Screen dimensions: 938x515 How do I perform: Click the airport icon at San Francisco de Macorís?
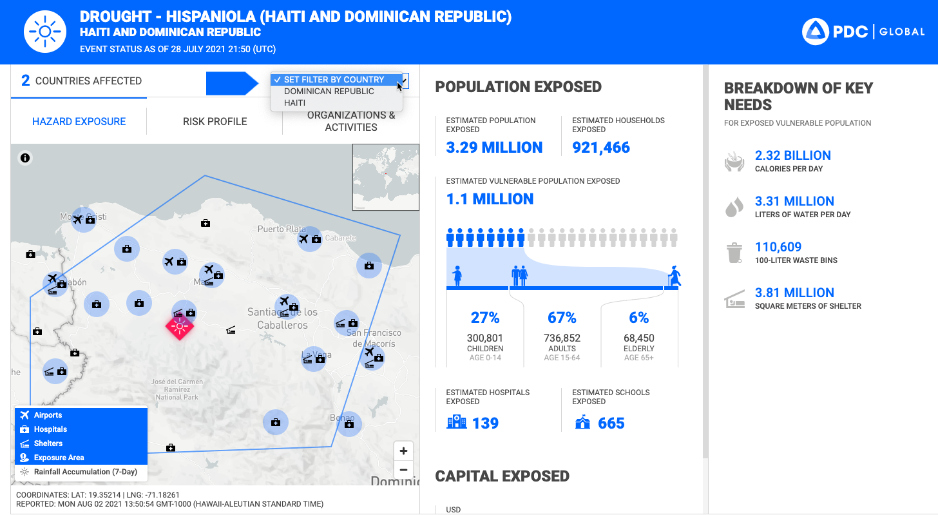pyautogui.click(x=369, y=352)
